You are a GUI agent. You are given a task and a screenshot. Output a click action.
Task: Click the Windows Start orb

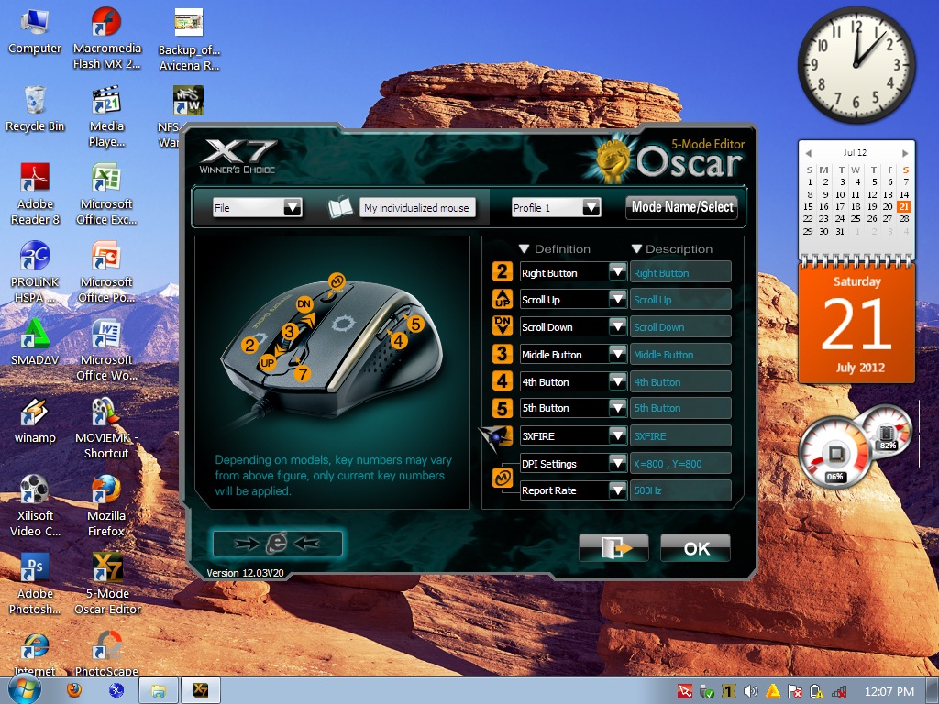(24, 688)
